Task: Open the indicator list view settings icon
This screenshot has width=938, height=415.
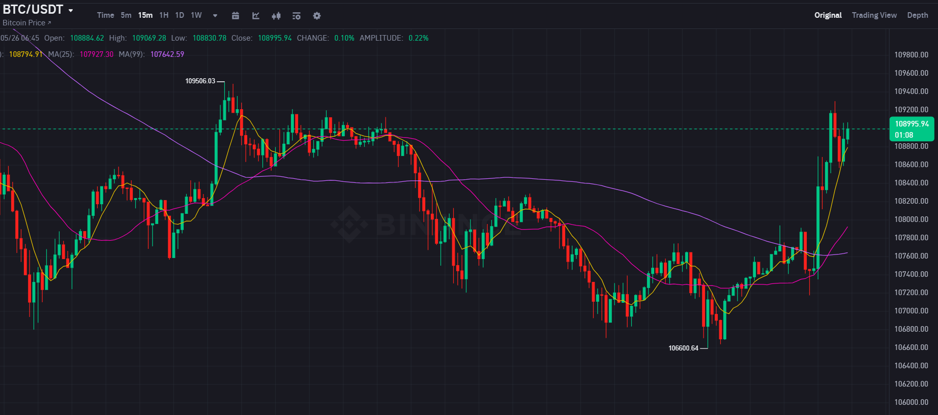Action: click(x=297, y=16)
